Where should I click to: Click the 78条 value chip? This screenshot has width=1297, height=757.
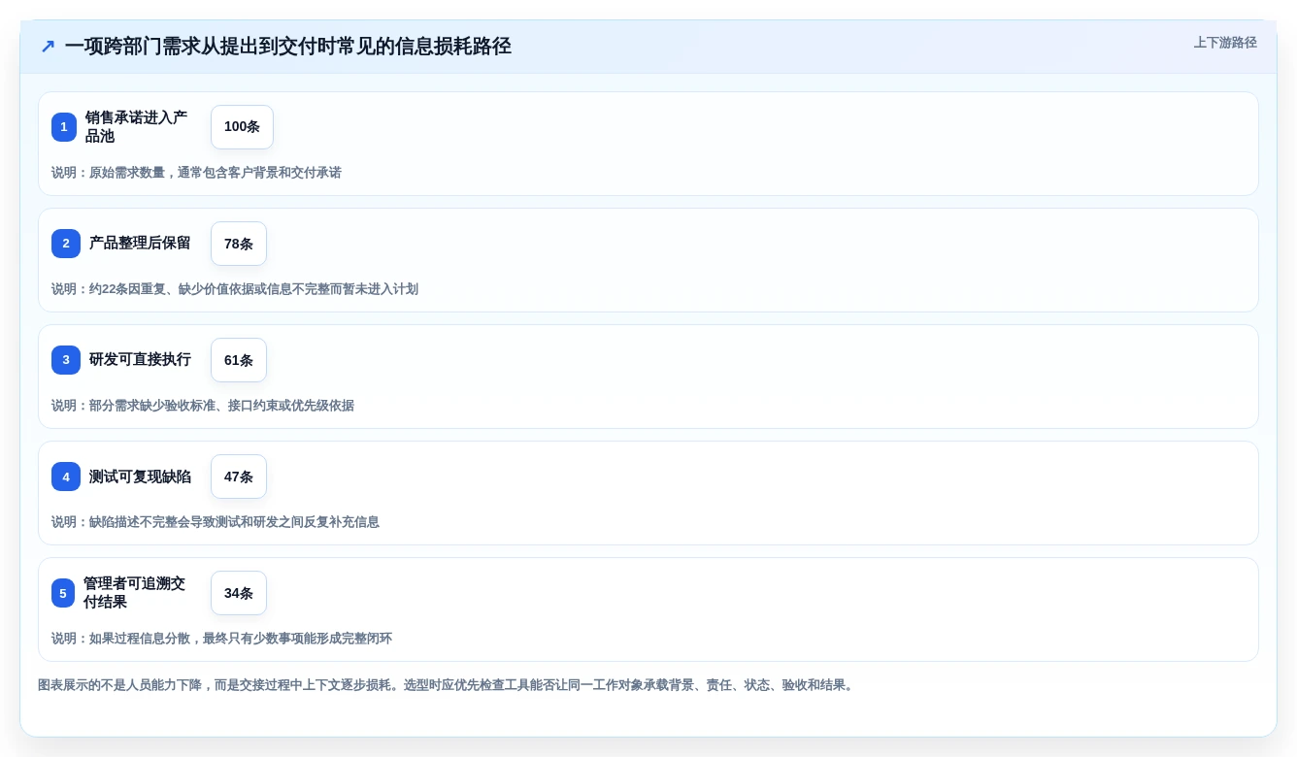pyautogui.click(x=239, y=244)
